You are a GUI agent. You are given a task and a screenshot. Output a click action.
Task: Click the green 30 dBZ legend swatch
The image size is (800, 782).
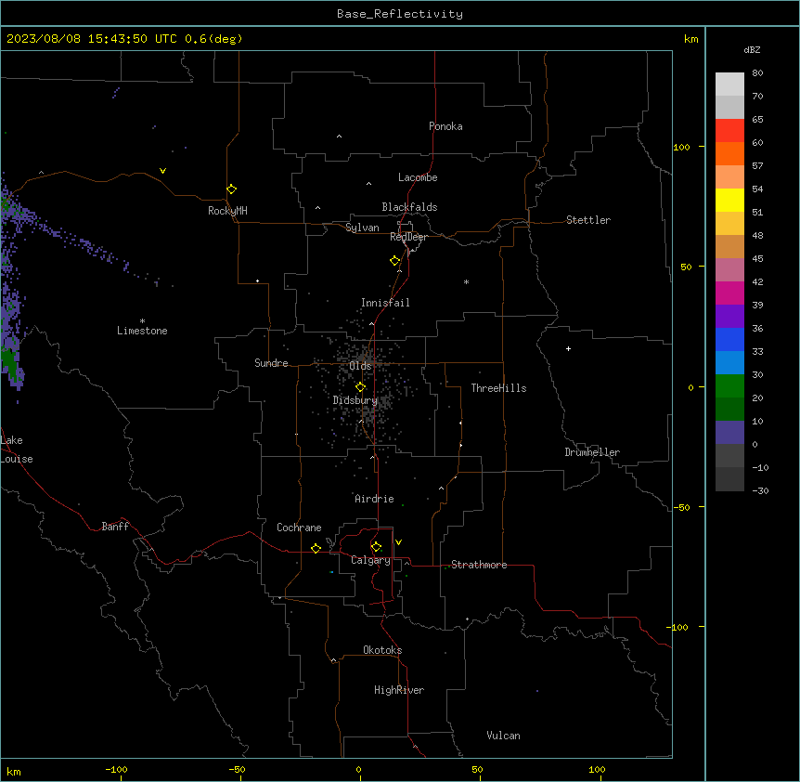(729, 386)
